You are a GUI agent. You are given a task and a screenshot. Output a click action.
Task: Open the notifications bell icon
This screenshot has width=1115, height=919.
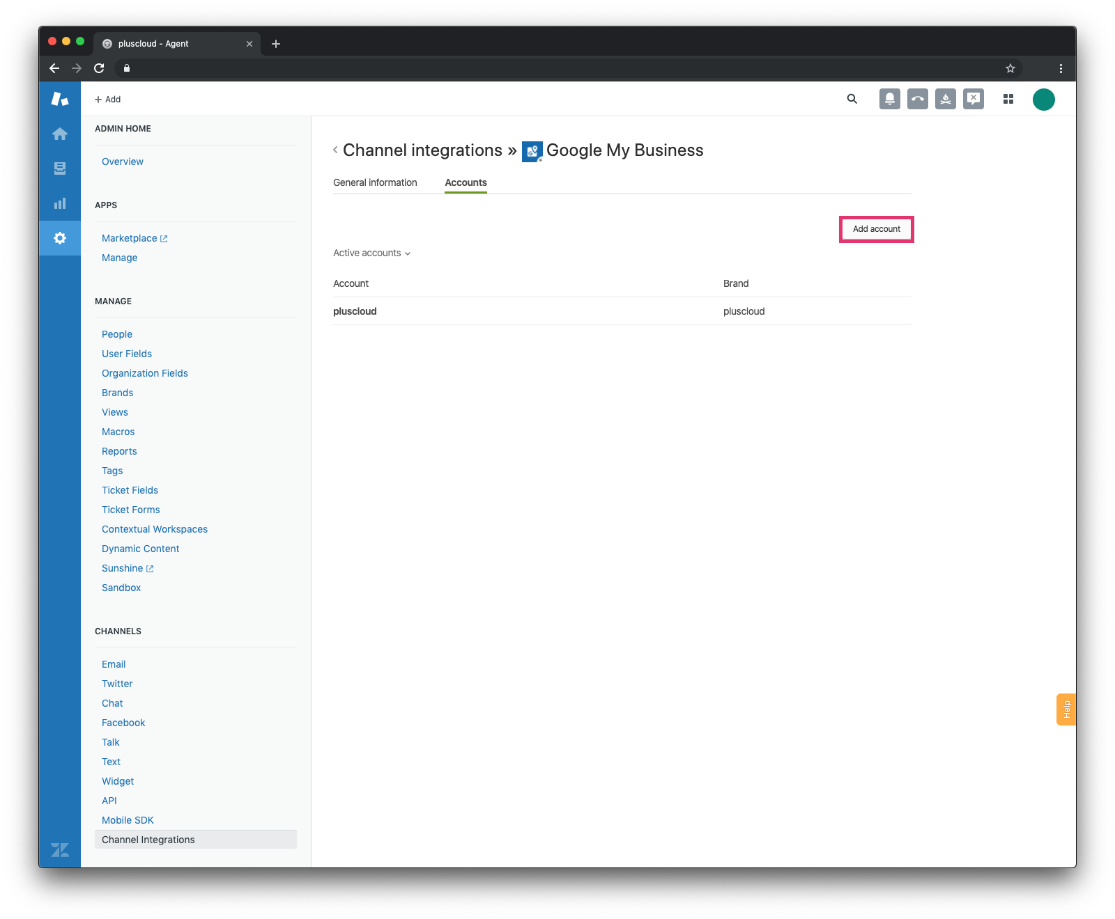point(890,99)
